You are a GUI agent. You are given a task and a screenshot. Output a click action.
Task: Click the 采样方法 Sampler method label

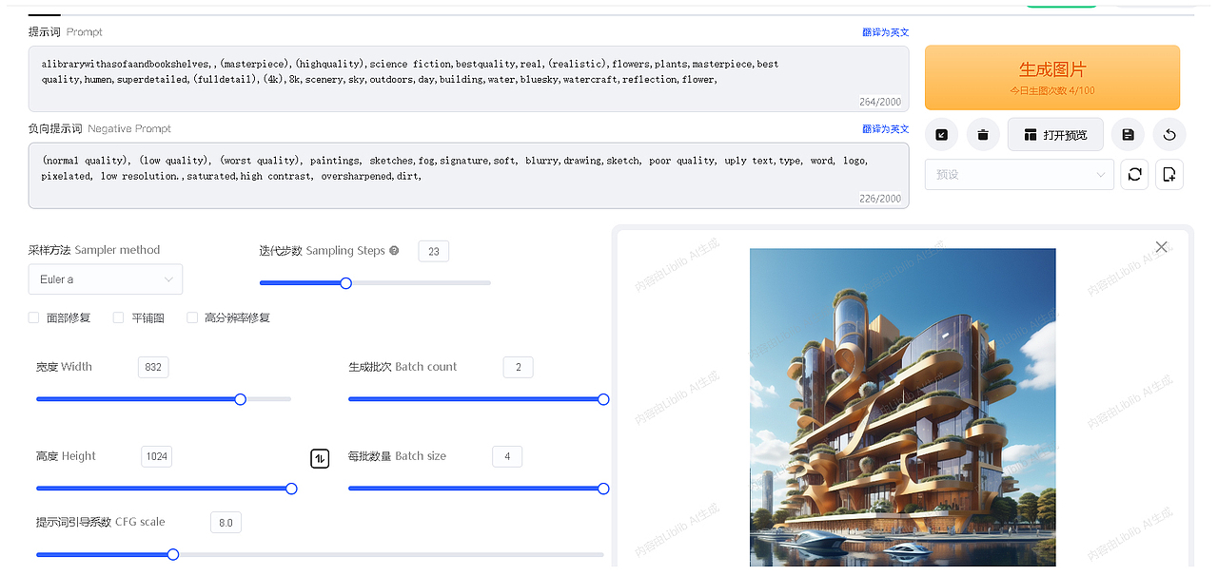[x=94, y=250]
